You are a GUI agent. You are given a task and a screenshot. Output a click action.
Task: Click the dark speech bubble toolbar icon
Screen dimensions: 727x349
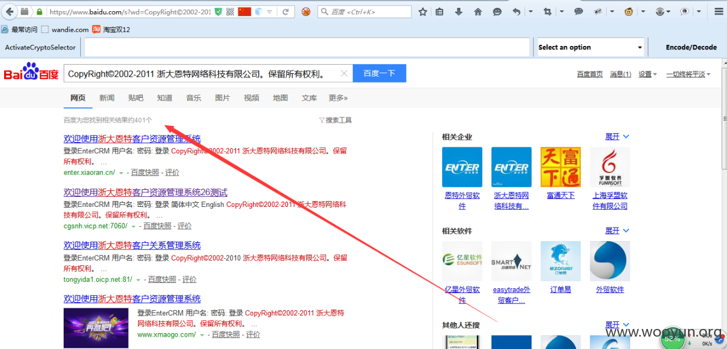(x=579, y=12)
